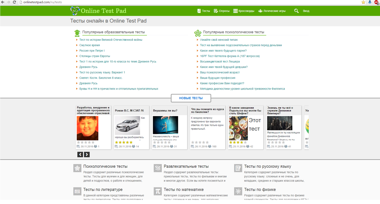
Task: Select the π math tests category icon
Action: [x=158, y=191]
